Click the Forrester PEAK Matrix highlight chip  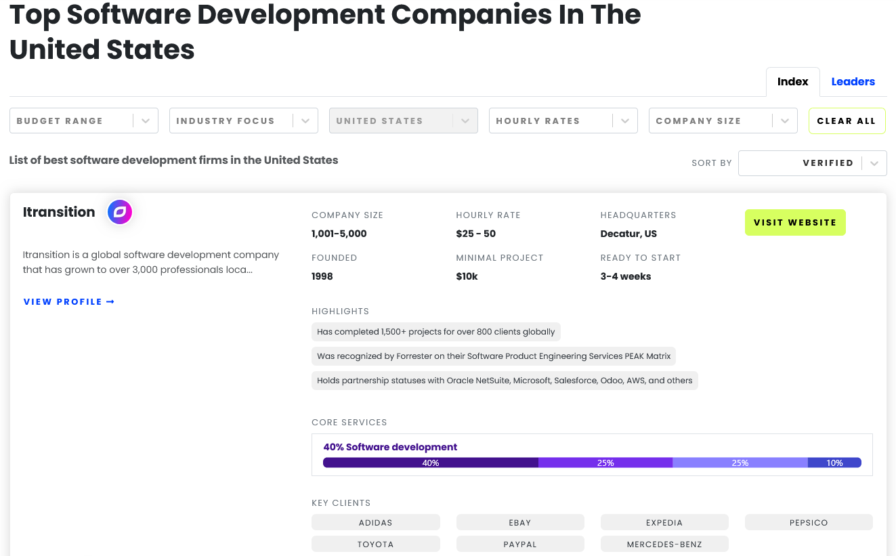coord(494,356)
